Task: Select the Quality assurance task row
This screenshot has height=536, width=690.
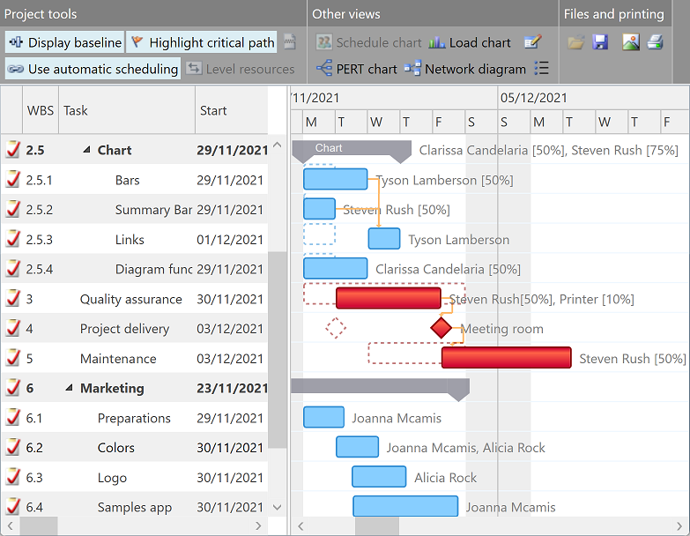Action: (130, 299)
